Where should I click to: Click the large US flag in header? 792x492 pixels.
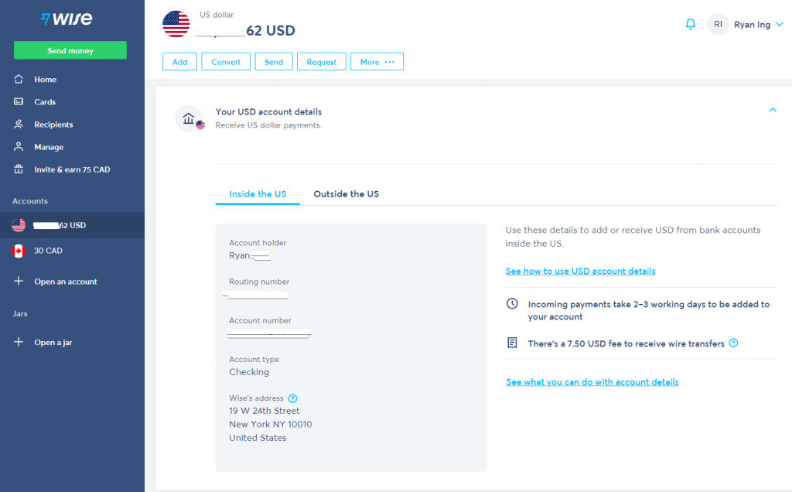176,24
